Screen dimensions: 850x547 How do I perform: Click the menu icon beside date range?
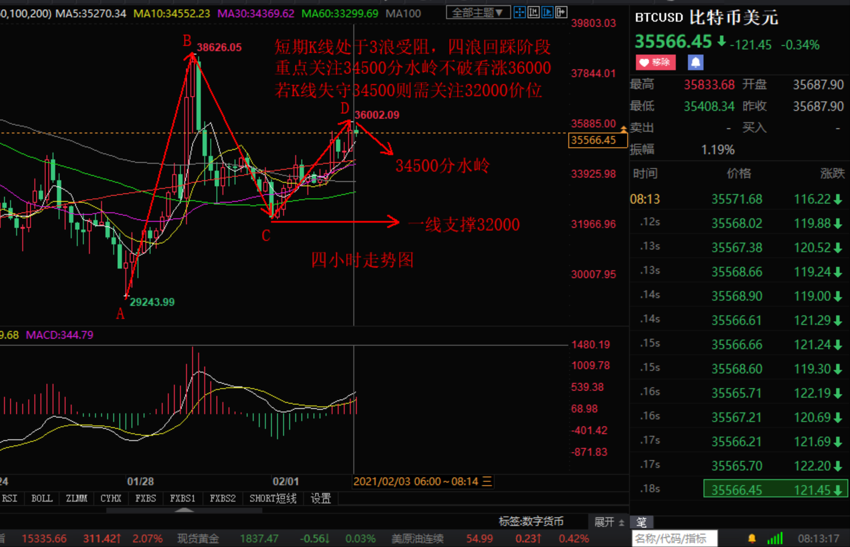[x=487, y=482]
